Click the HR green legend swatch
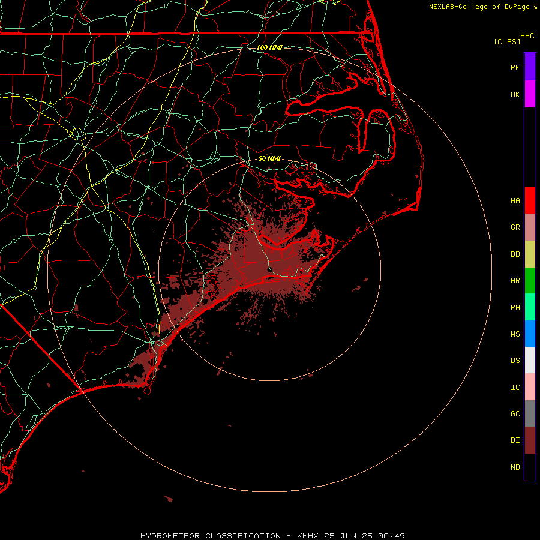Viewport: 540px width, 540px height. click(530, 281)
